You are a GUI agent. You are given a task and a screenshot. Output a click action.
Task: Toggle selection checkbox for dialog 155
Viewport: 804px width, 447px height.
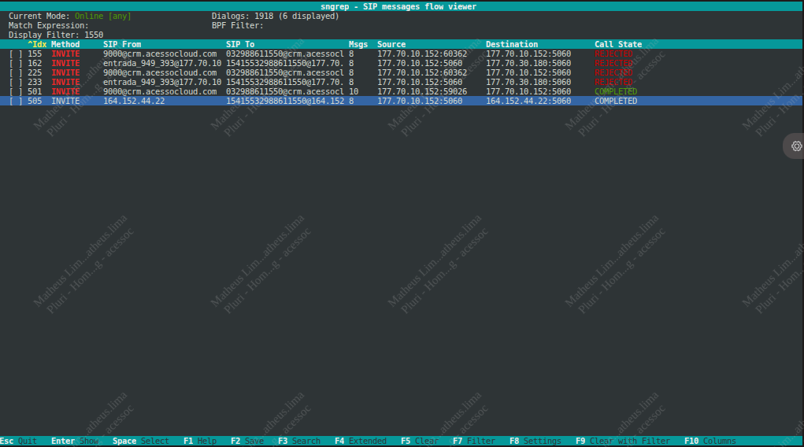click(x=16, y=54)
